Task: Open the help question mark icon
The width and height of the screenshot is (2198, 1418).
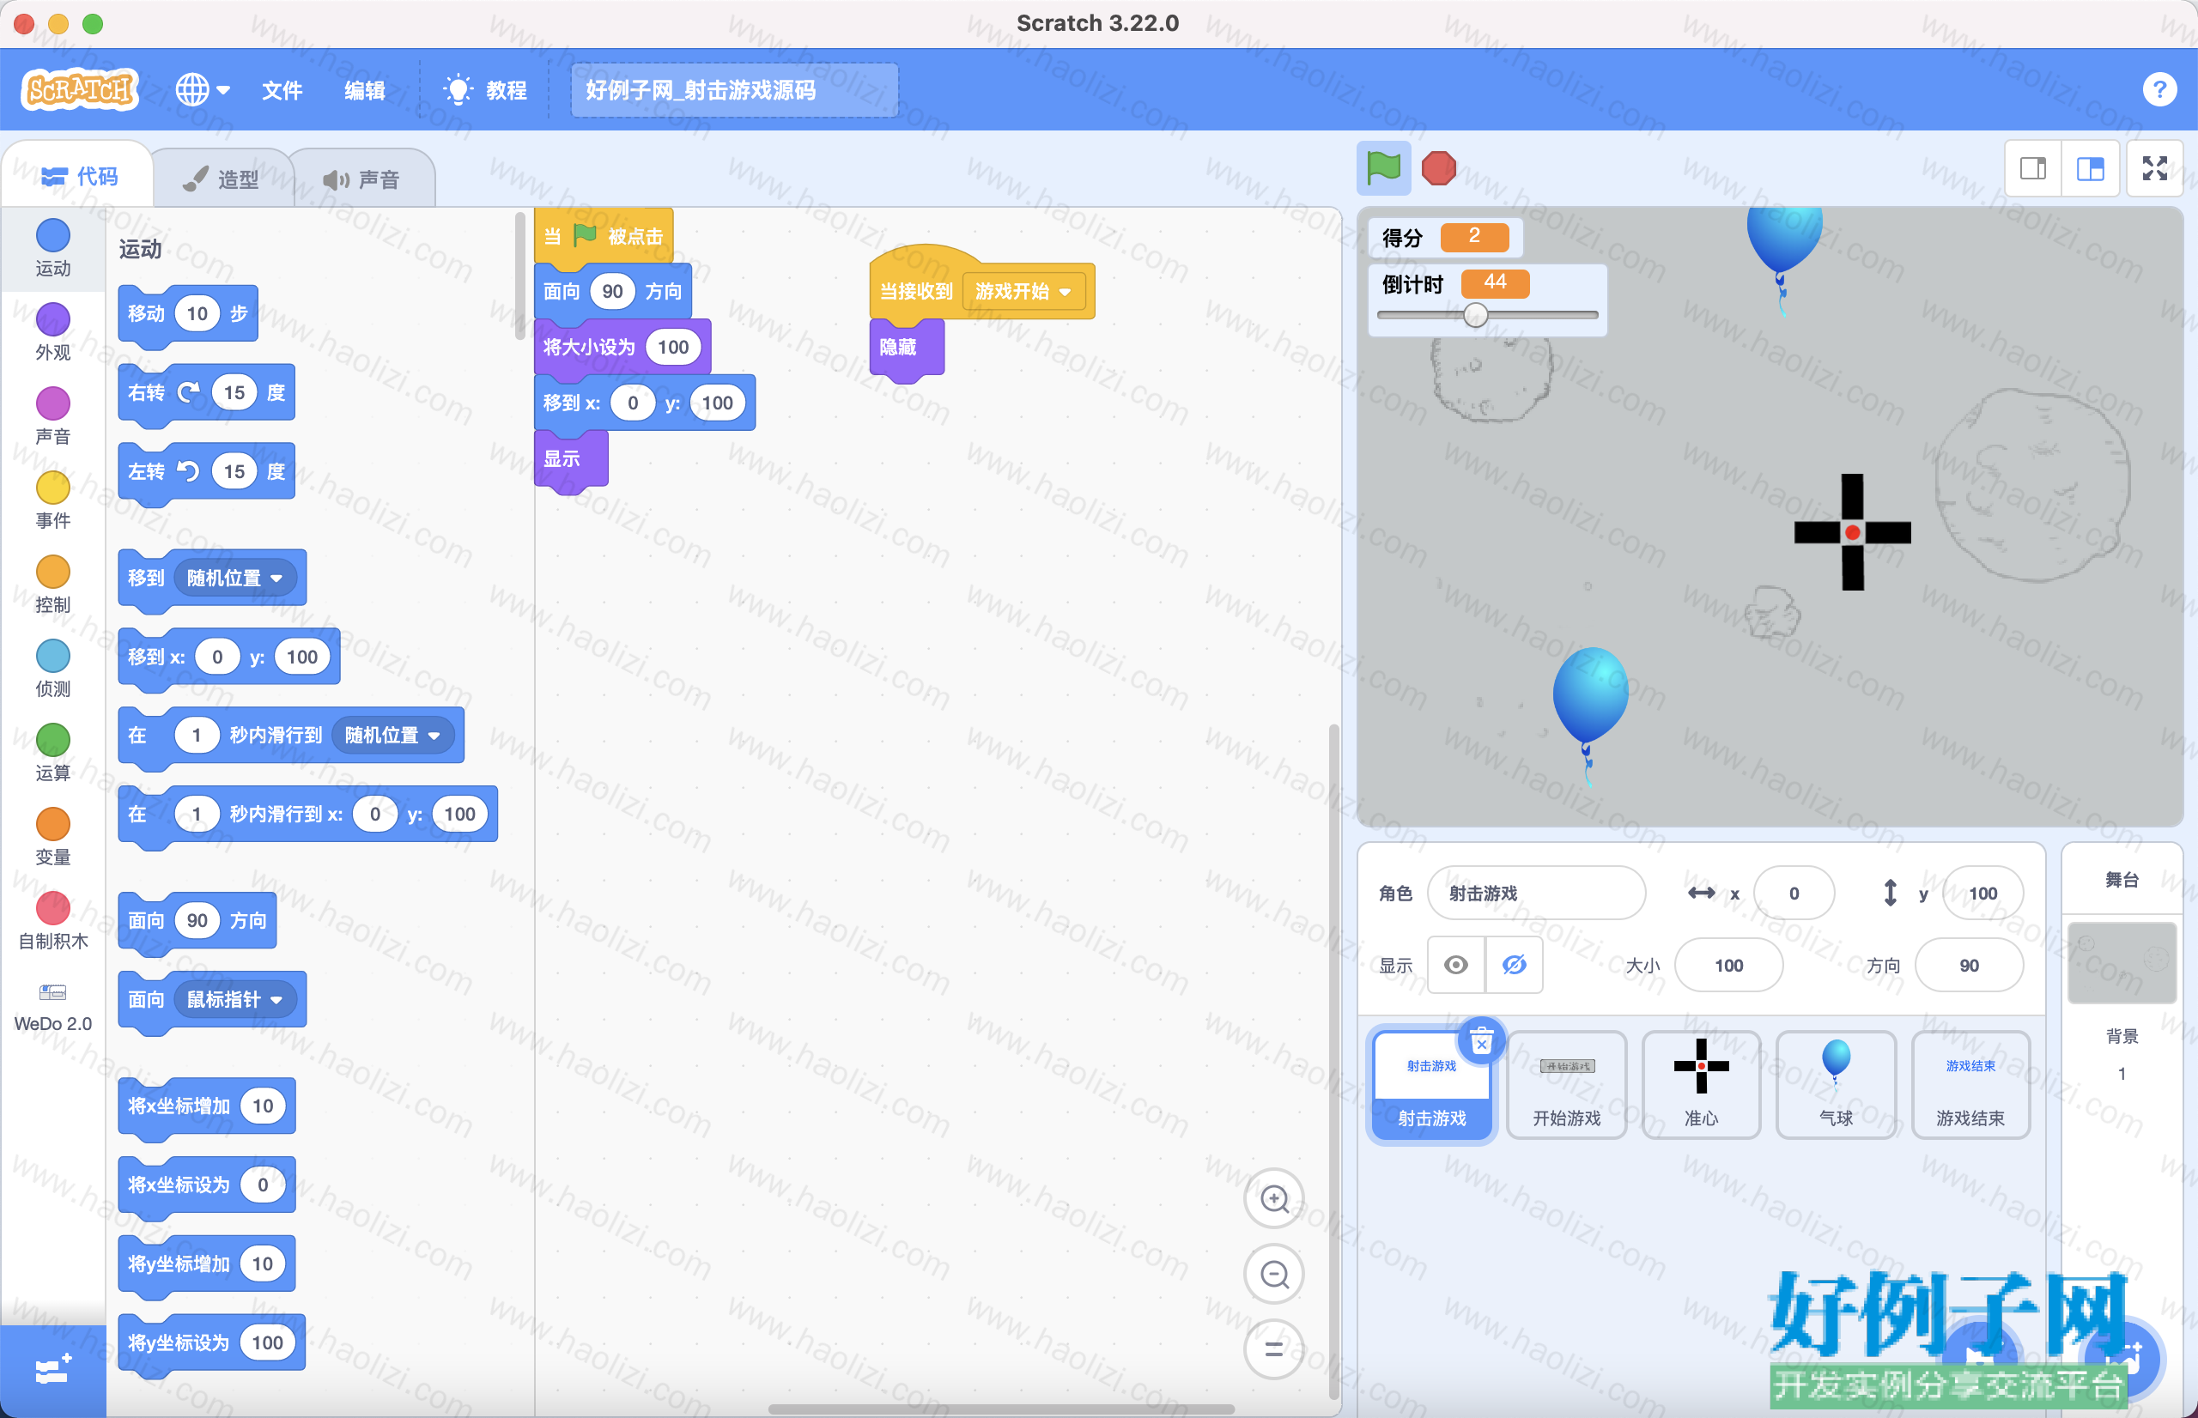Action: [x=2159, y=89]
